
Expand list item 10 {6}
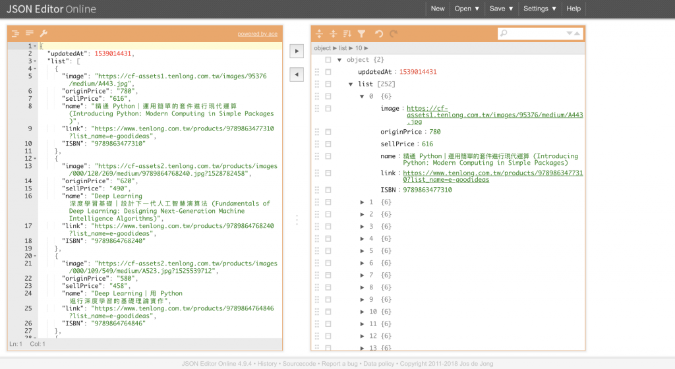[362, 312]
